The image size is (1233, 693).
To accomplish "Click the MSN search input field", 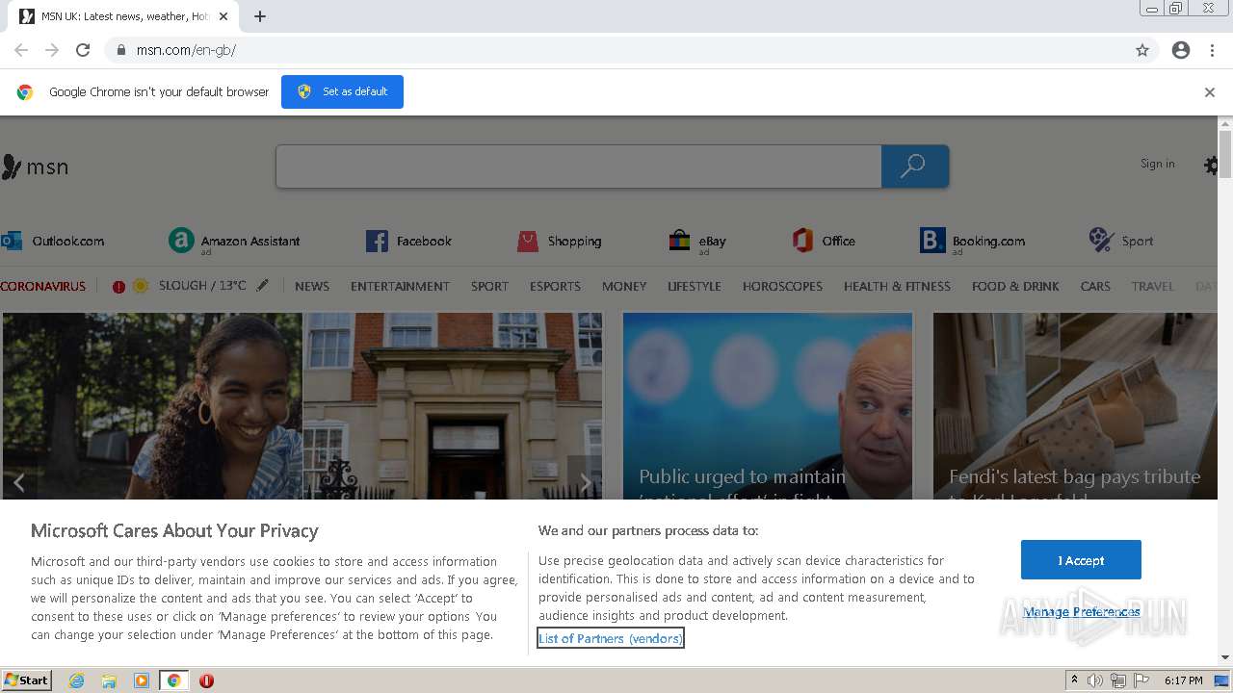I will [x=579, y=167].
